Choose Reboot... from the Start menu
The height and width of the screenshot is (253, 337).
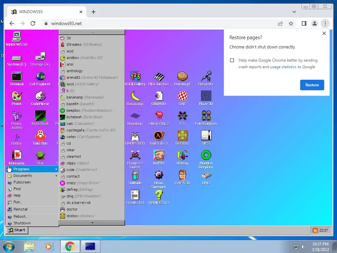coord(32,216)
